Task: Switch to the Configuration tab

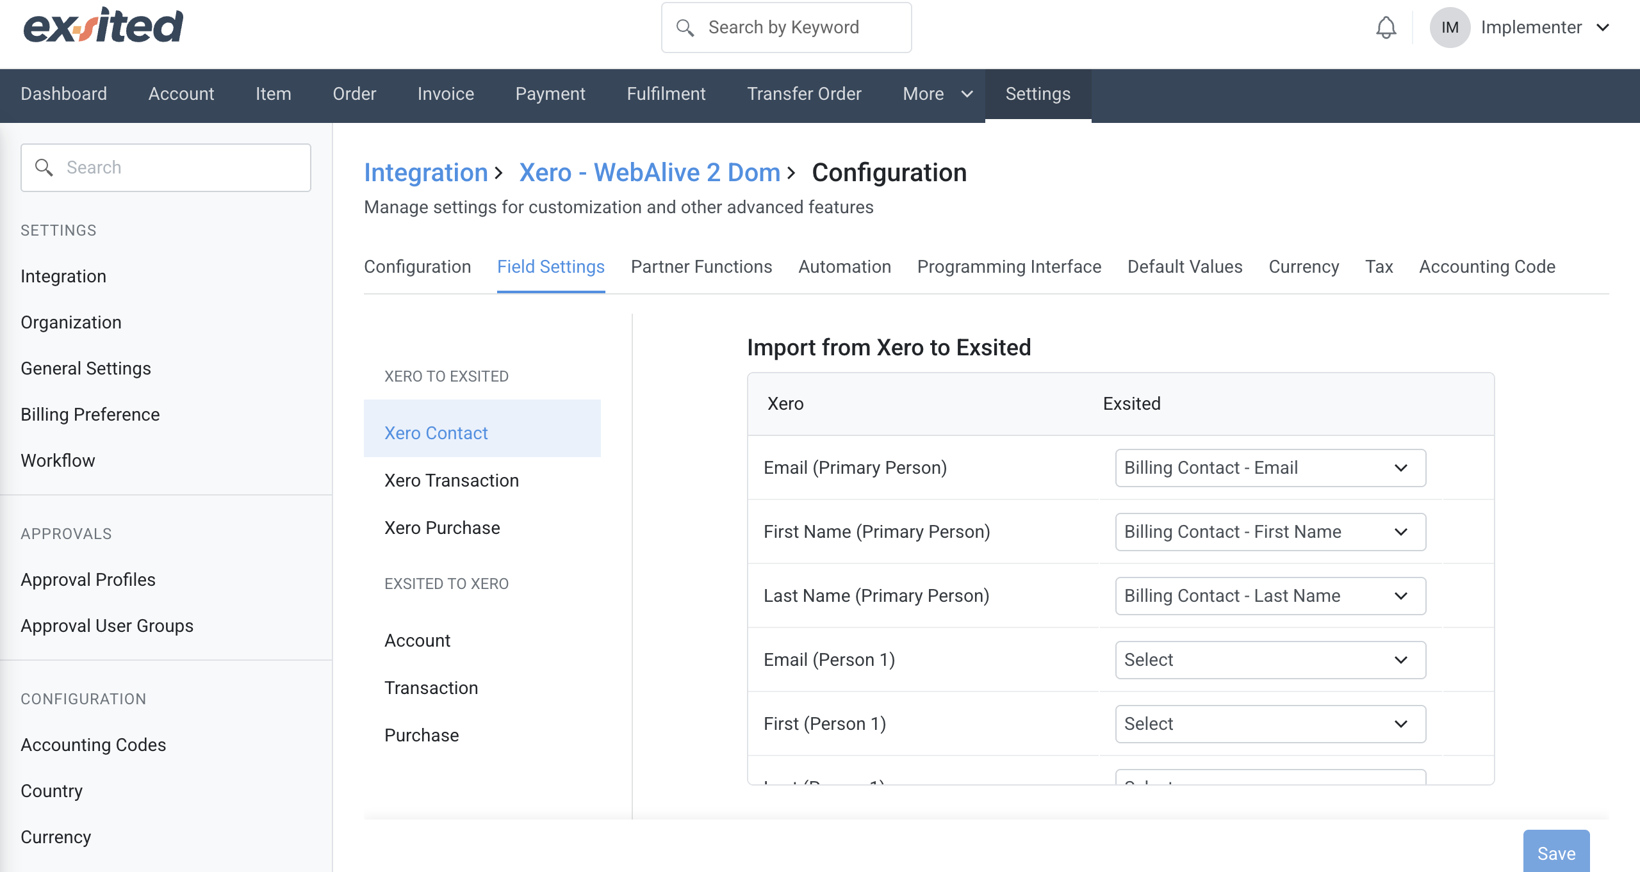Action: (x=417, y=267)
